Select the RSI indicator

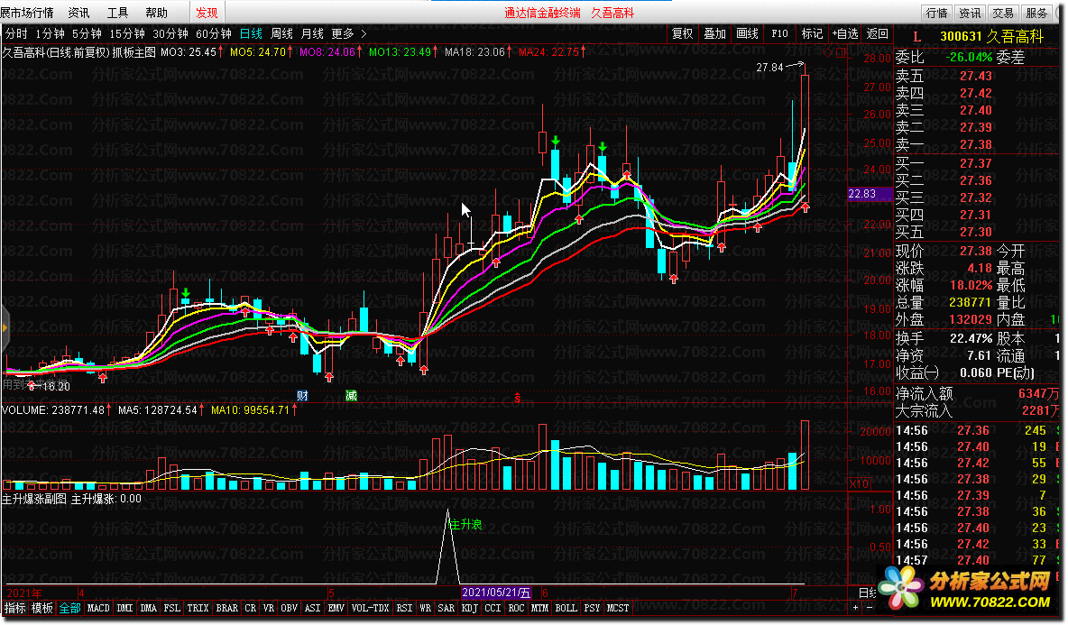pos(405,608)
